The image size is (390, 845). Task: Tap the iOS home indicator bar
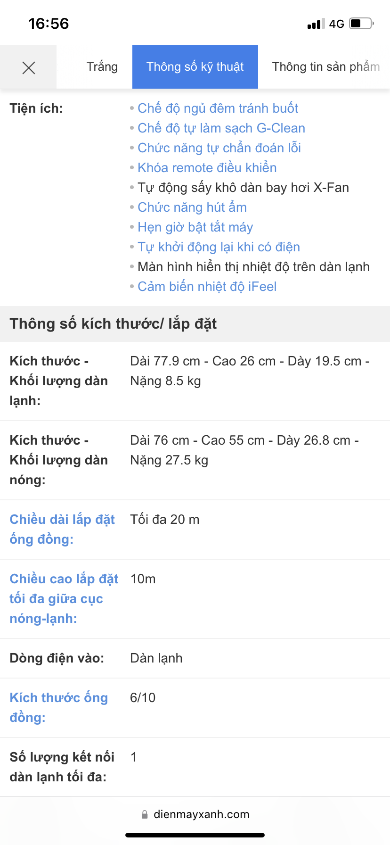click(195, 835)
